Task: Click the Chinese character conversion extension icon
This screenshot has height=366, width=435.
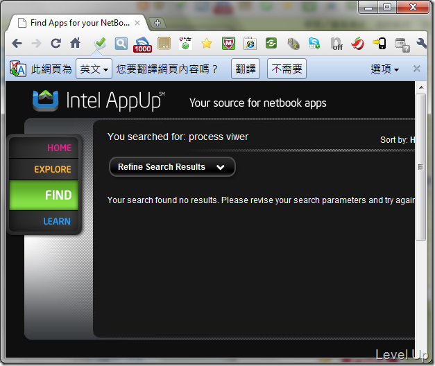Action: point(293,44)
